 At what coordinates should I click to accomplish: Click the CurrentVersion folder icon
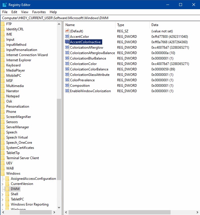click(x=7, y=184)
